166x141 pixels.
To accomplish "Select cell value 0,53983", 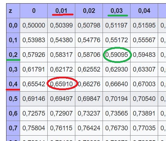I will [x=34, y=40].
